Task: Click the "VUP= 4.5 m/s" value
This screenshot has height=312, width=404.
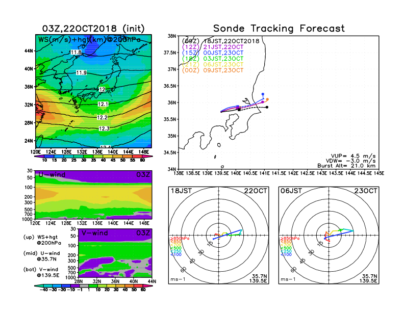Action: point(353,156)
